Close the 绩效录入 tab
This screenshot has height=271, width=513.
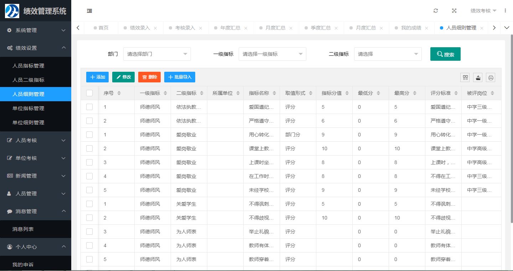point(155,28)
